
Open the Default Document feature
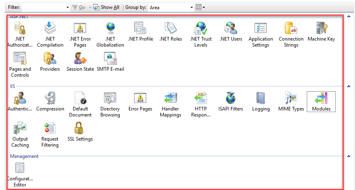[x=80, y=104]
